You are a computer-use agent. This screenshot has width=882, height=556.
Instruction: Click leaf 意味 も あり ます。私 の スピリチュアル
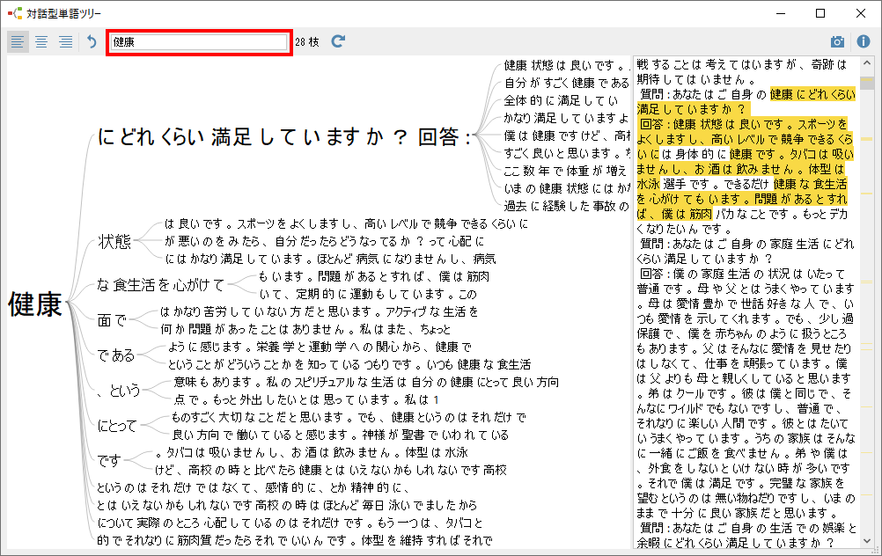click(366, 382)
